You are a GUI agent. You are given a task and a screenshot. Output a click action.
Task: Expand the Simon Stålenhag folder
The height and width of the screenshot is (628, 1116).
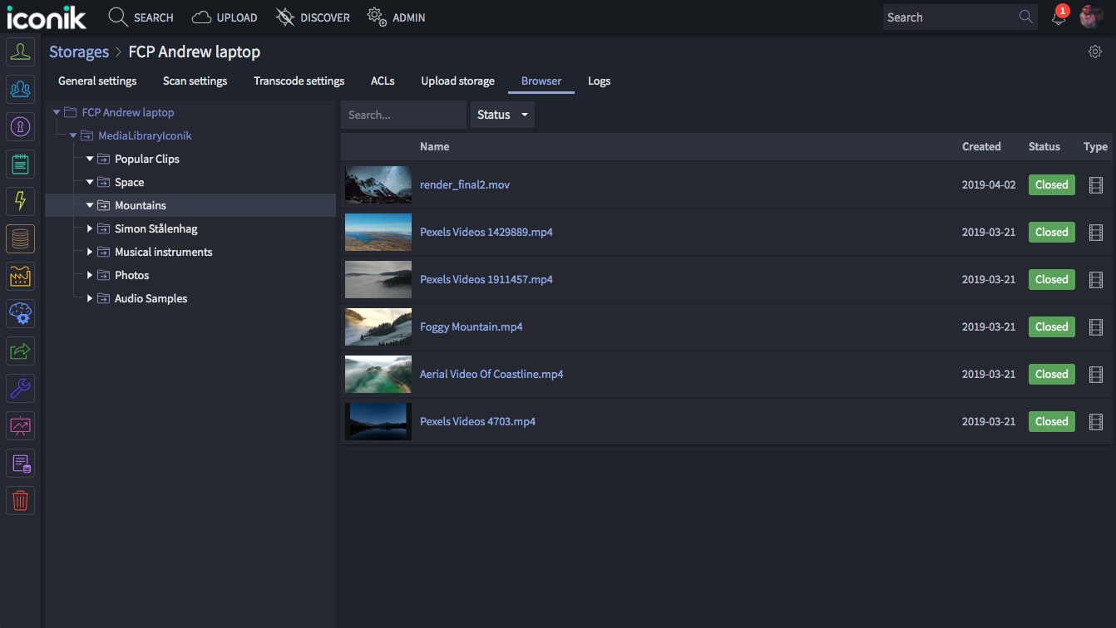pos(89,228)
